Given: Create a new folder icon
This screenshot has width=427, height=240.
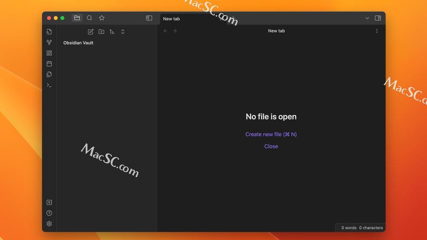Looking at the screenshot, I should pos(101,32).
